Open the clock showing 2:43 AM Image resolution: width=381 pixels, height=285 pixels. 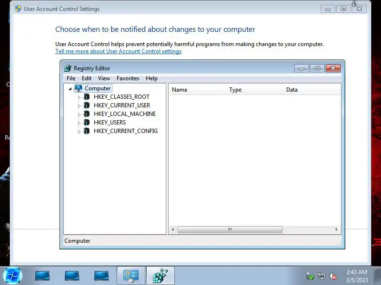pyautogui.click(x=357, y=276)
